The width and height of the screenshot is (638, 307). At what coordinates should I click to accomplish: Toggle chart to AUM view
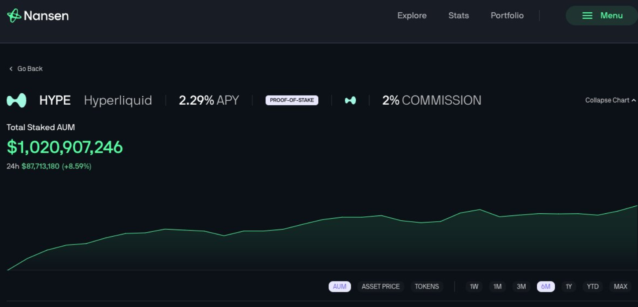pyautogui.click(x=339, y=287)
